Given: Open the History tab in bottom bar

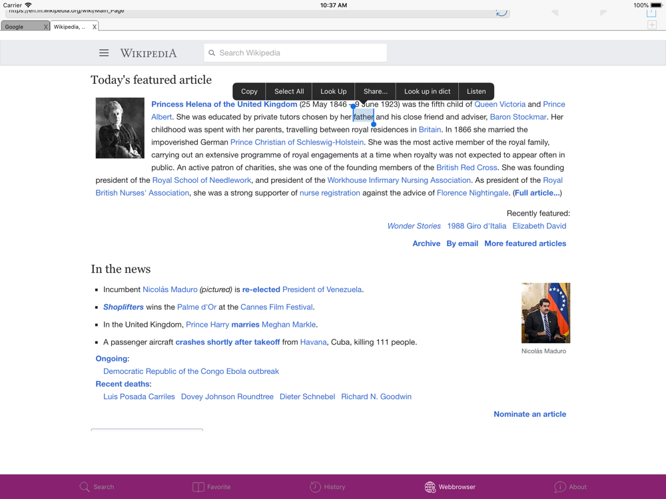Looking at the screenshot, I should (328, 487).
